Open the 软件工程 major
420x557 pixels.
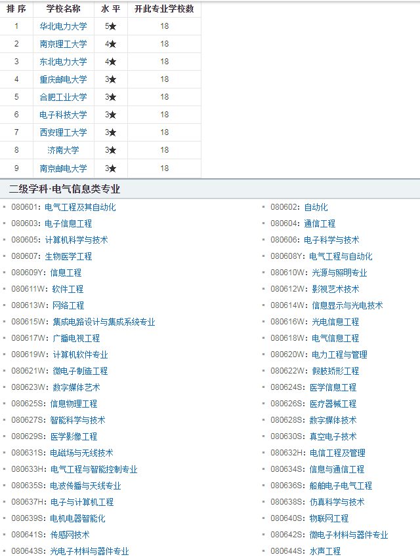coord(68,289)
